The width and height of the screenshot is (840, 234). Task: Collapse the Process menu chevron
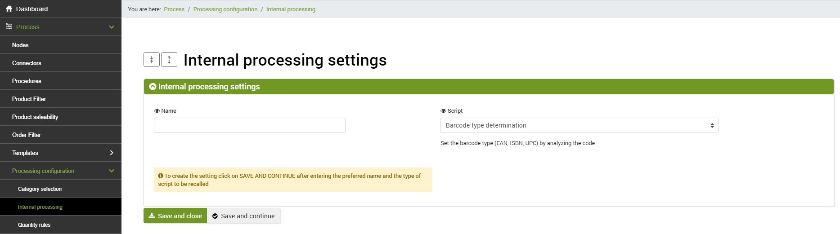[112, 27]
